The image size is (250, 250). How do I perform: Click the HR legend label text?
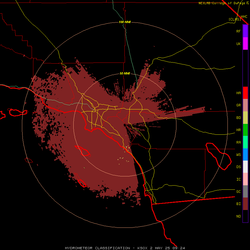point(238,130)
